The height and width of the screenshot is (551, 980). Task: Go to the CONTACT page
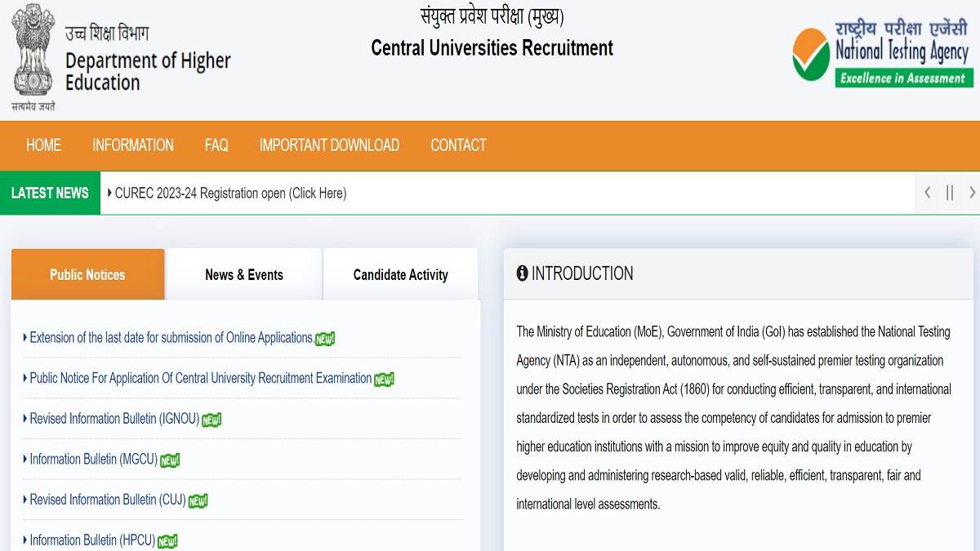click(x=458, y=145)
